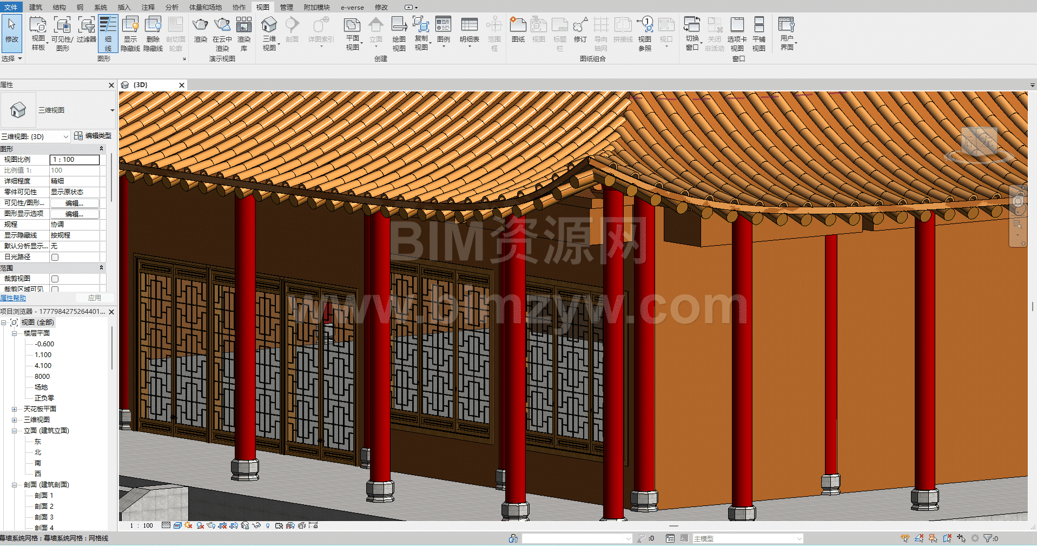Open temporary hide/isolate glasses icon
Viewport: 1037px width, 546px height.
[x=256, y=525]
